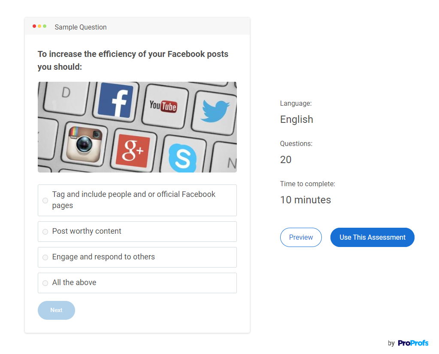Viewport: 439px width, 354px height.
Task: Click the red window dot
Action: click(x=34, y=27)
